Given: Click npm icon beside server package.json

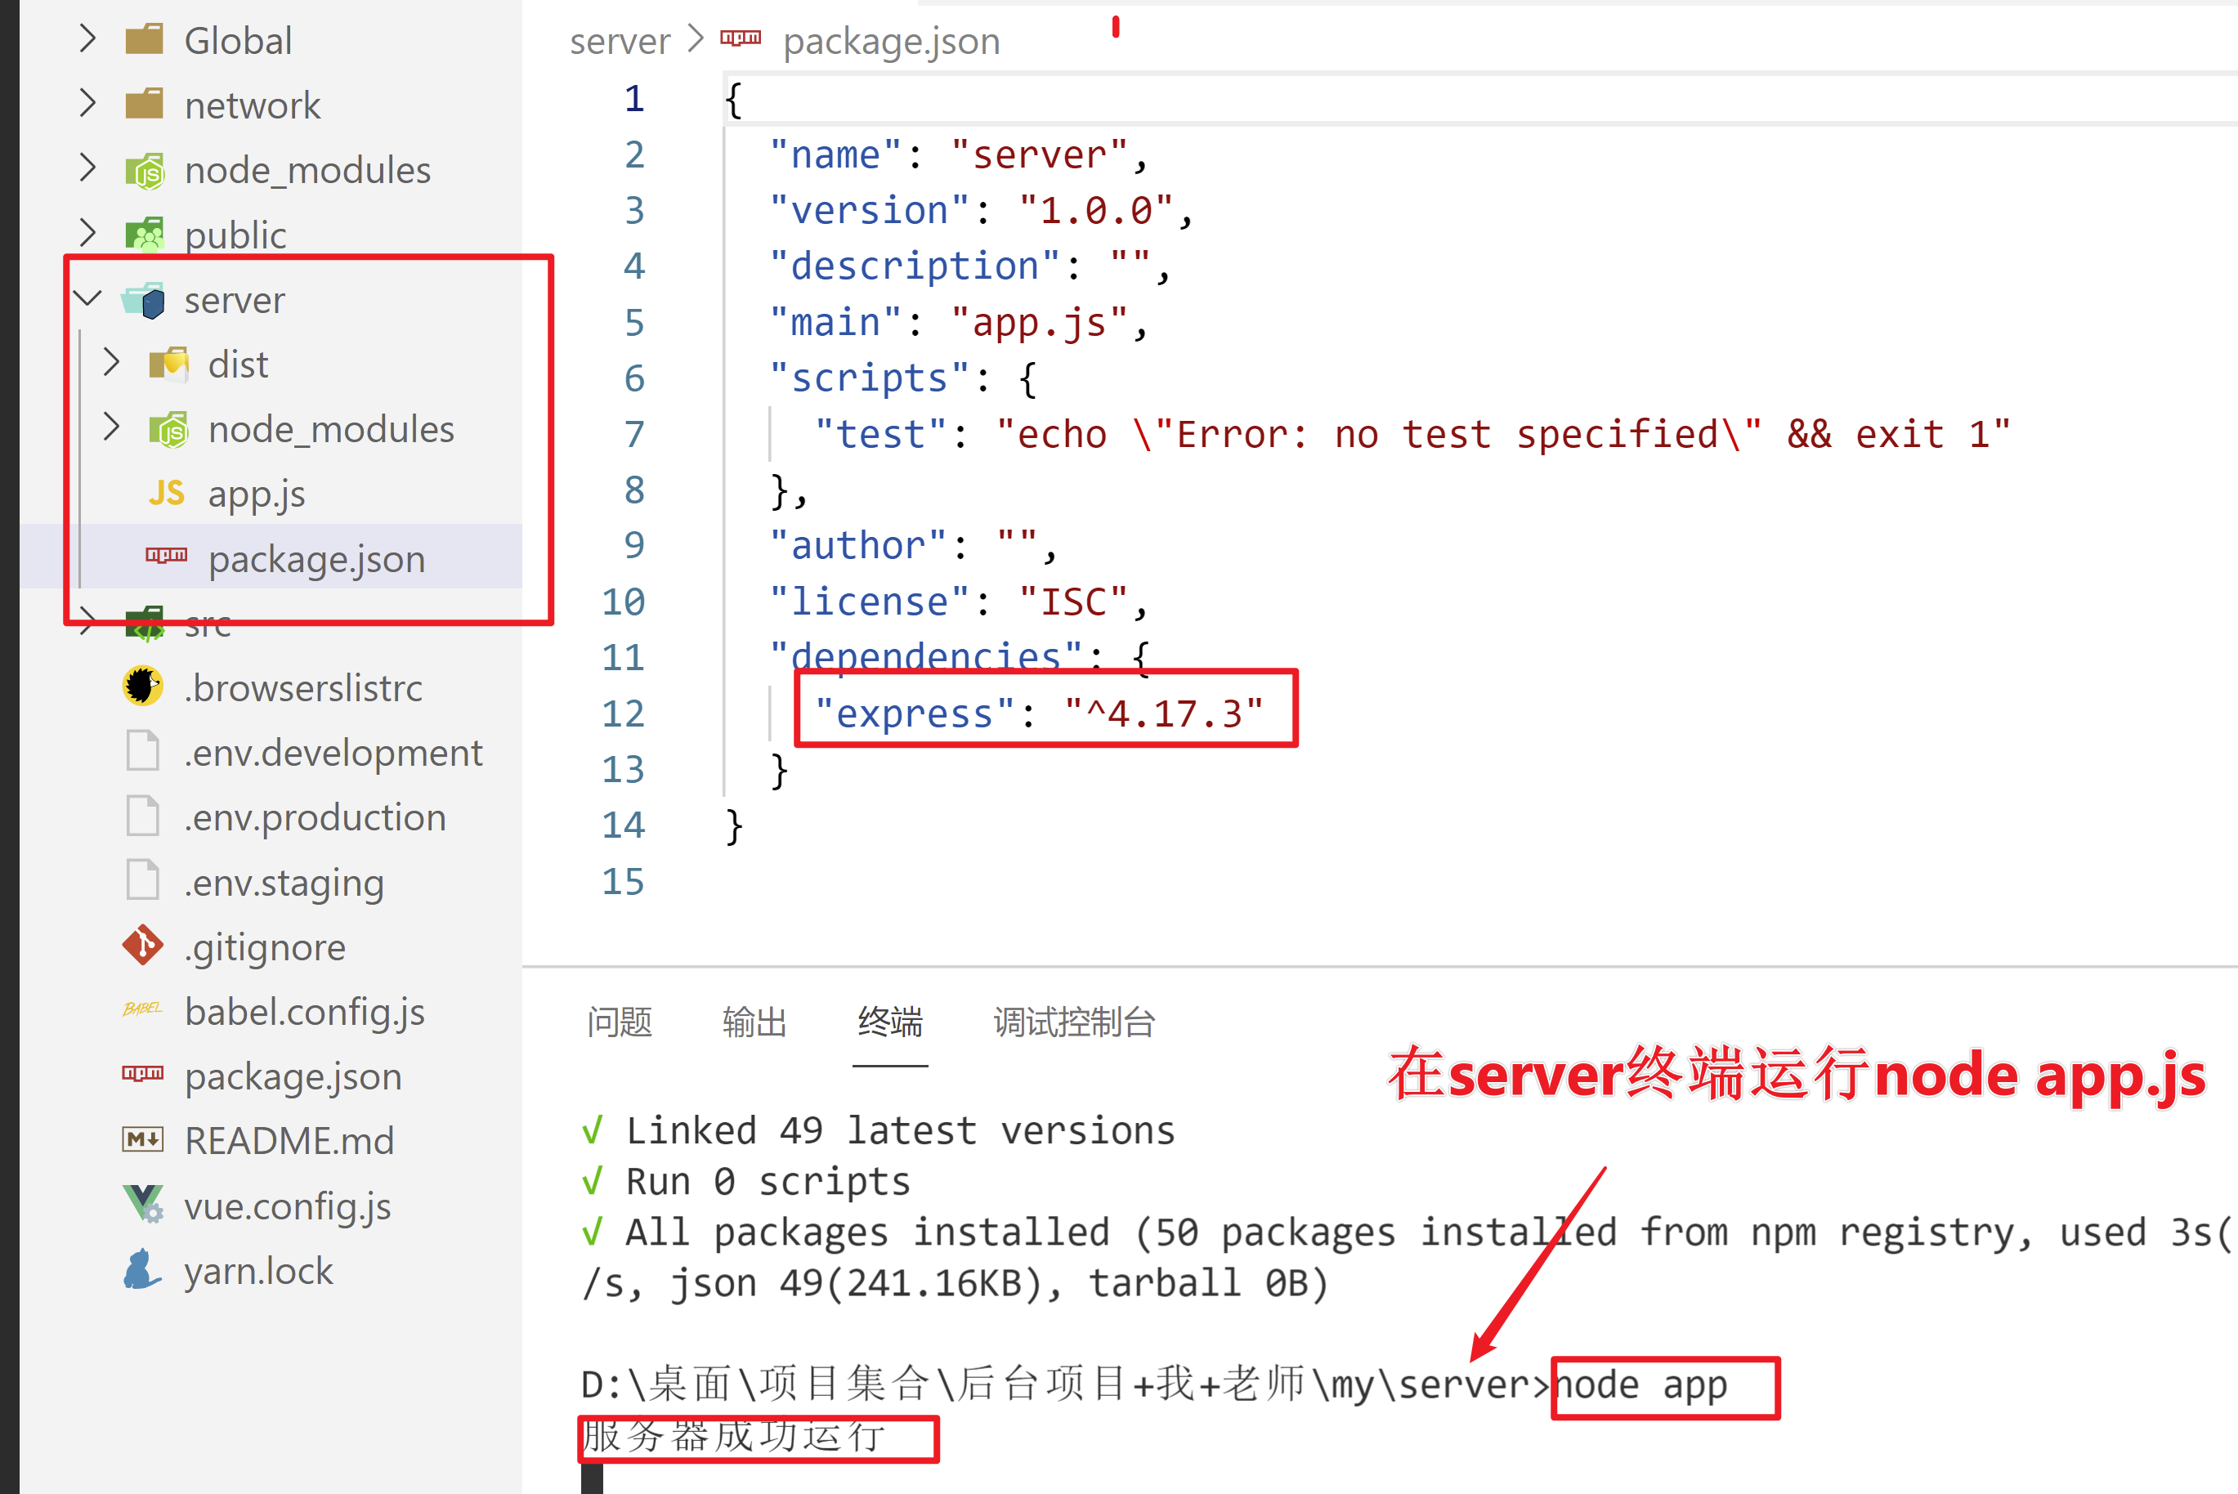Looking at the screenshot, I should click(167, 556).
